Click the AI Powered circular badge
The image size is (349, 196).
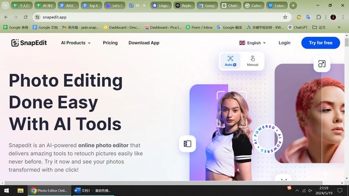(x=268, y=138)
